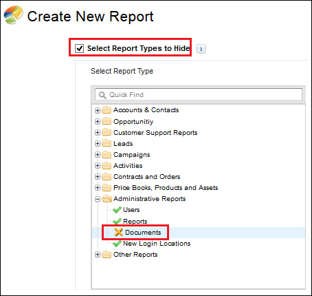Select the Customer Support Reports label
Image resolution: width=312 pixels, height=296 pixels.
[x=155, y=133]
